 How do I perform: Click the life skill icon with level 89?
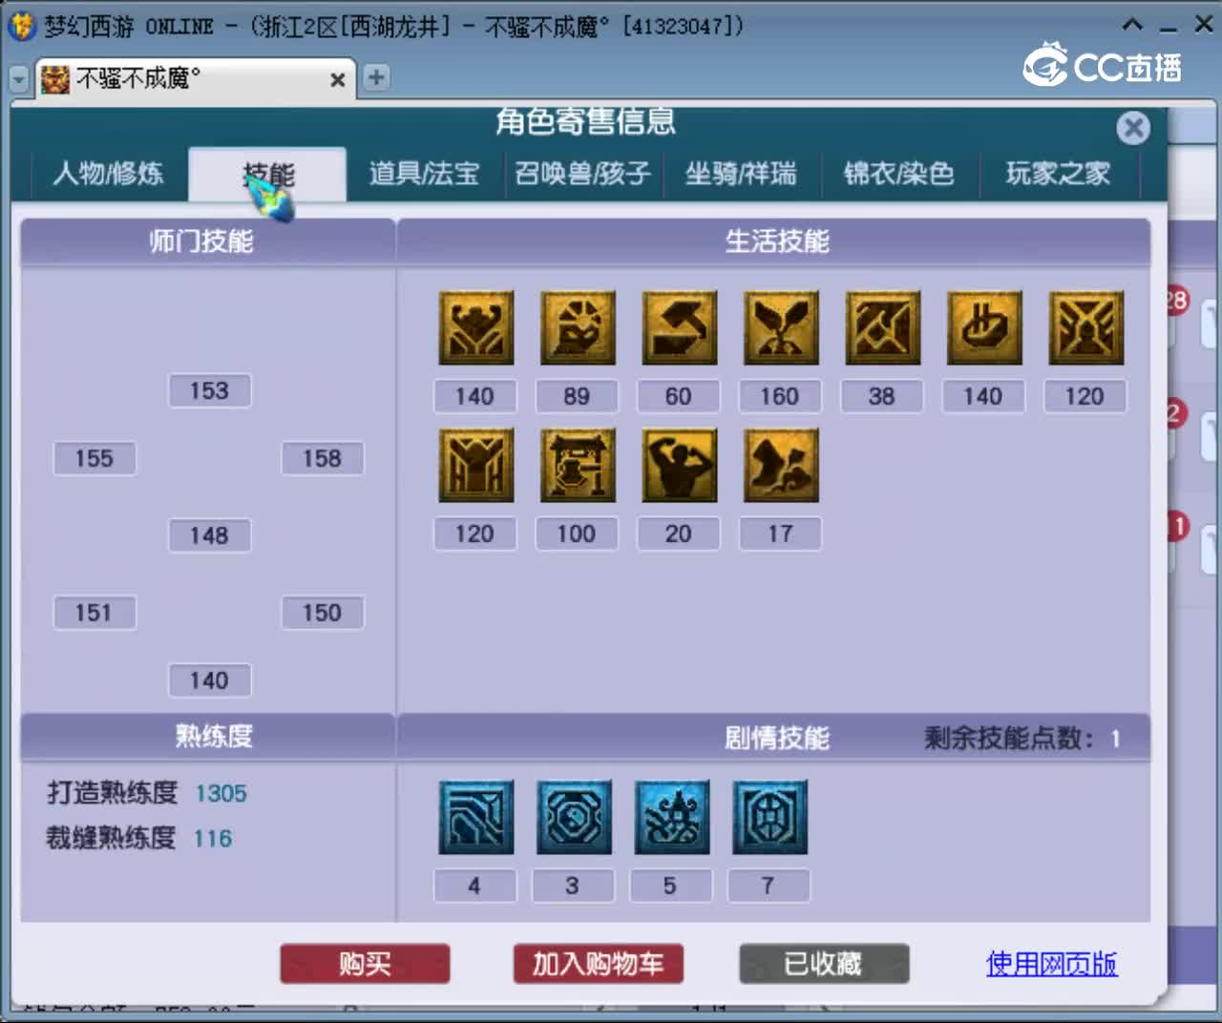578,327
